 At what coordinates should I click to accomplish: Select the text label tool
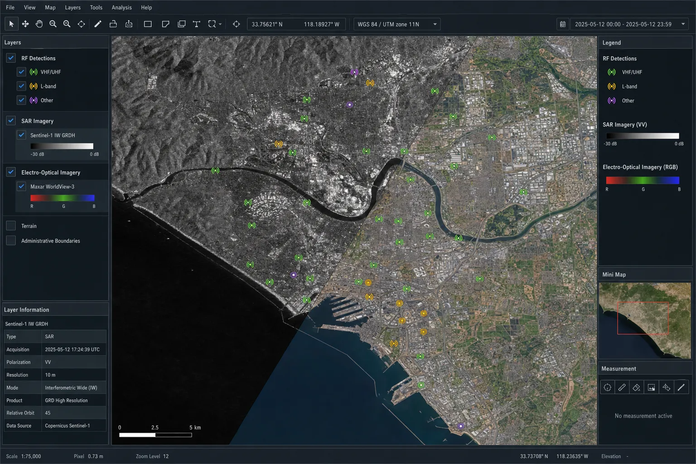(x=197, y=24)
